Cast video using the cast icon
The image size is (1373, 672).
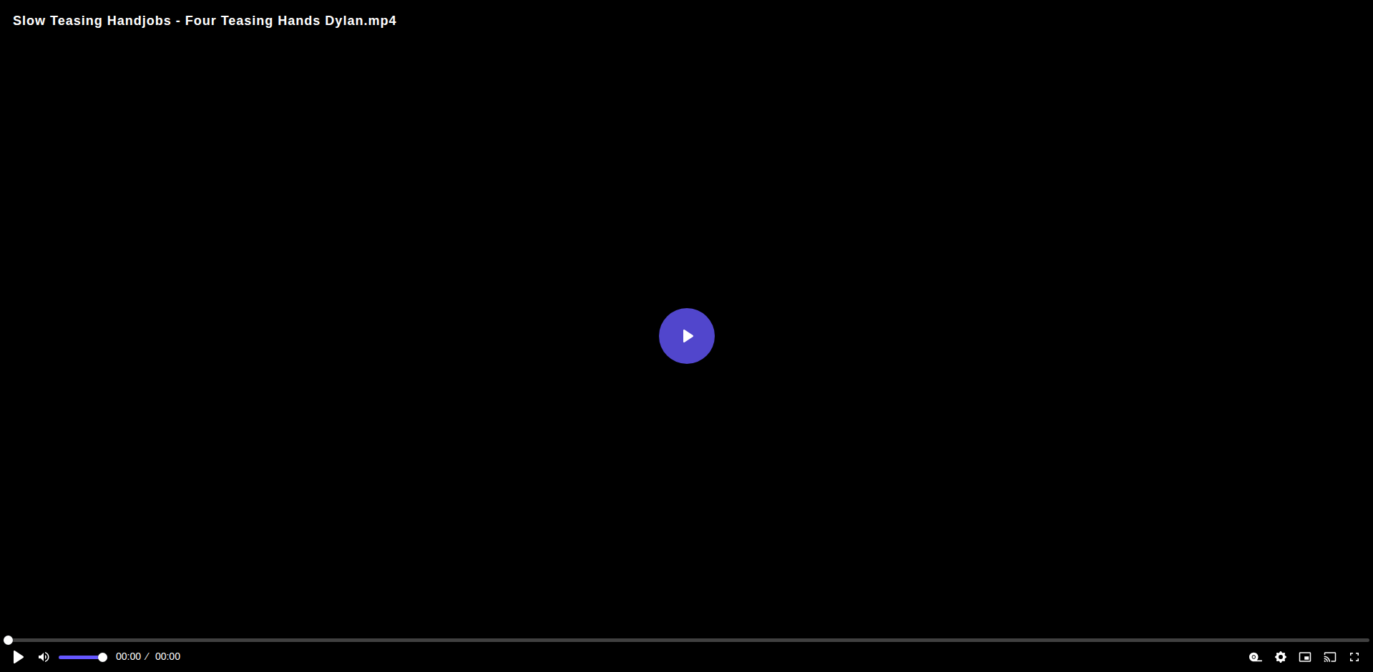pyautogui.click(x=1330, y=657)
